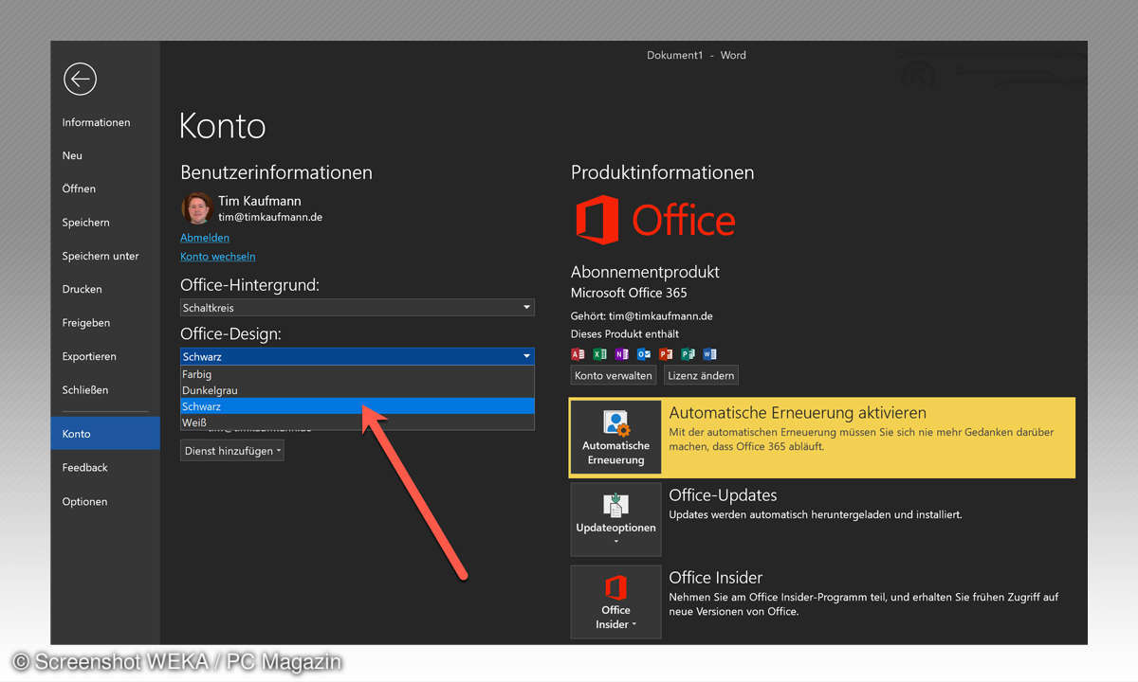Click Tim Kaufmann's profile picture
Viewport: 1138px width, 682px height.
point(196,208)
